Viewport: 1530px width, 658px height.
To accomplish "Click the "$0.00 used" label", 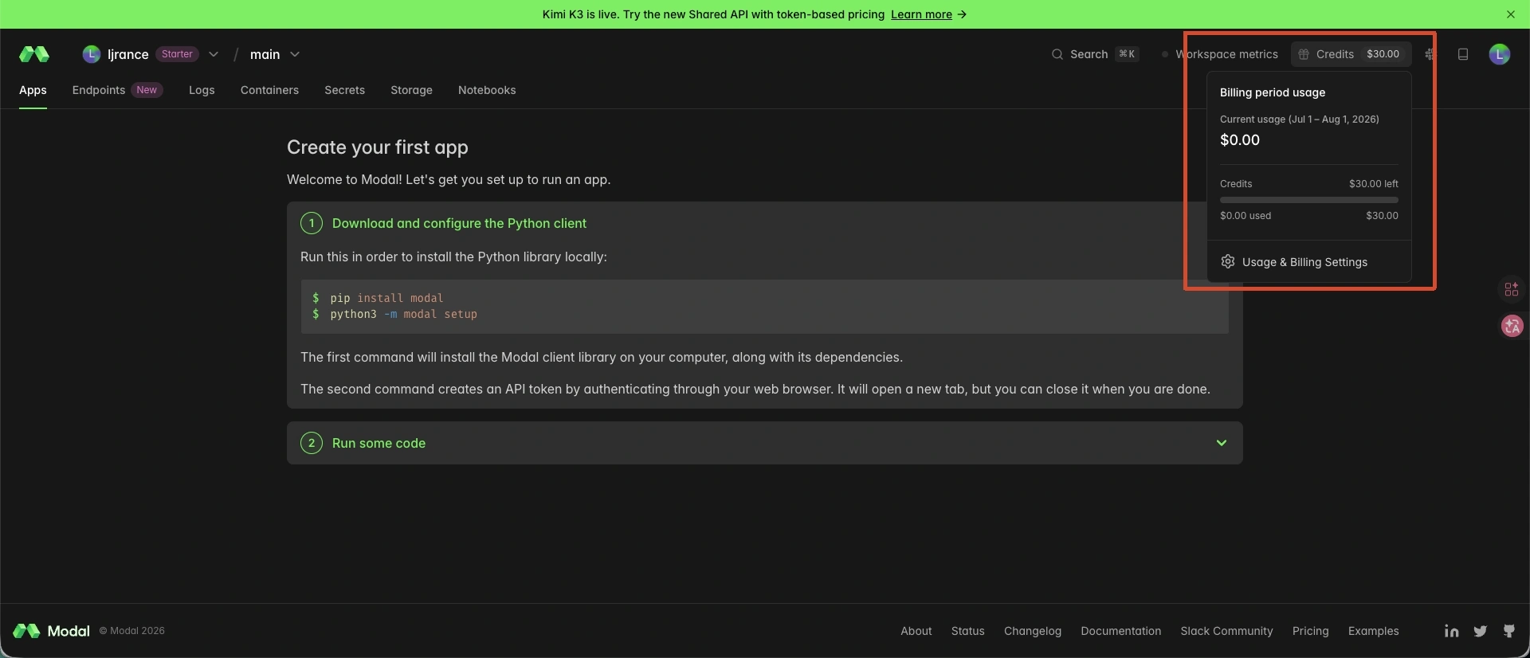I will [x=1246, y=216].
